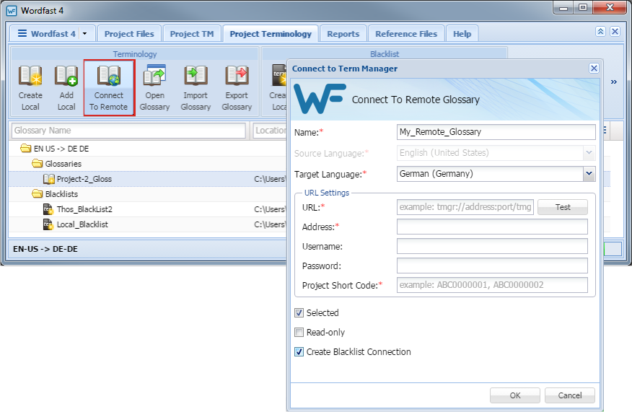Expand the ribbon overflow chevron
Viewport: 632px width, 412px height.
(x=613, y=82)
